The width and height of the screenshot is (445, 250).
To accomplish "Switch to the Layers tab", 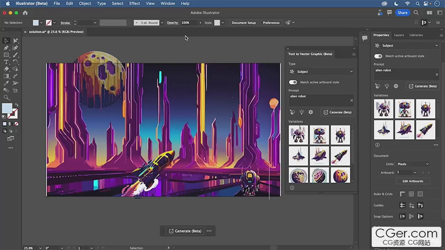I will tap(399, 35).
